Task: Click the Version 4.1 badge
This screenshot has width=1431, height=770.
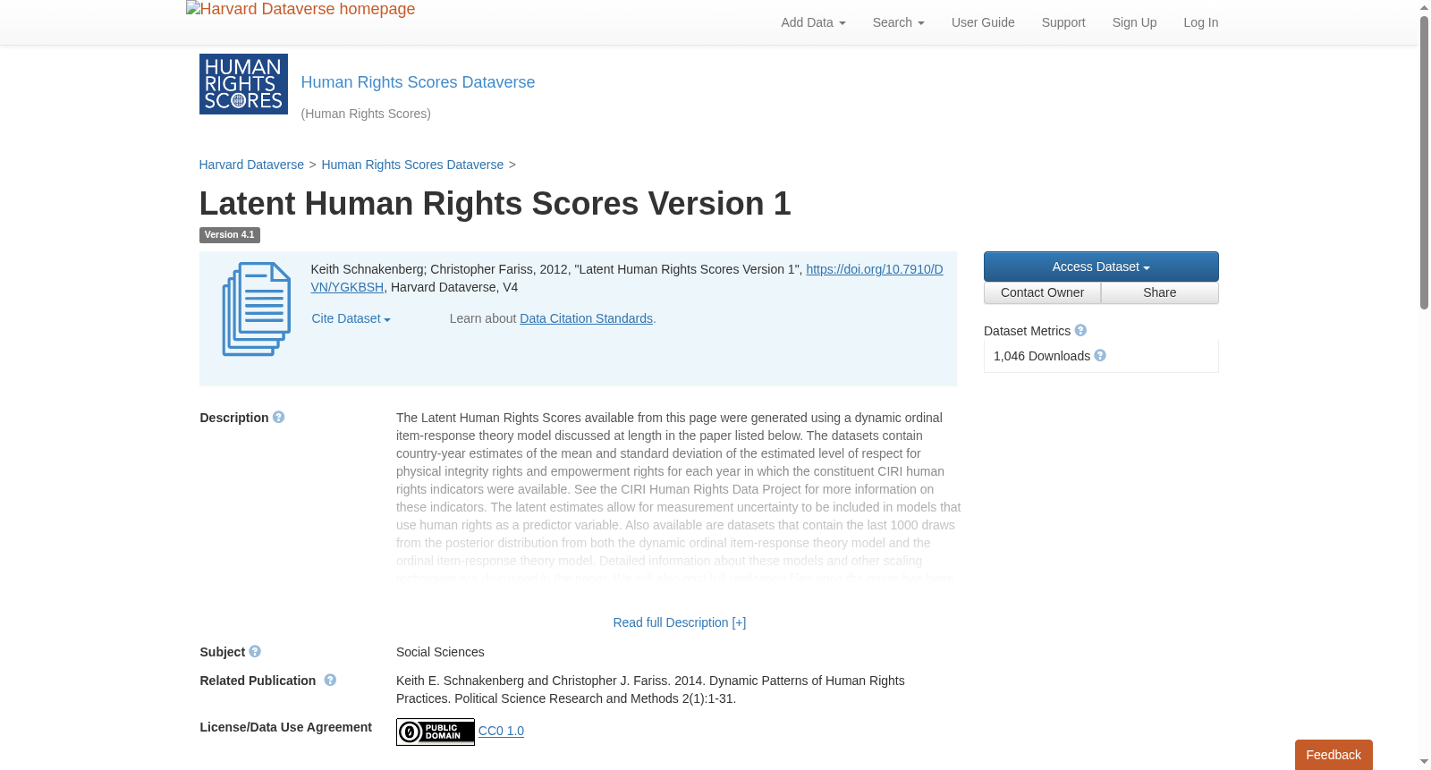Action: tap(230, 235)
